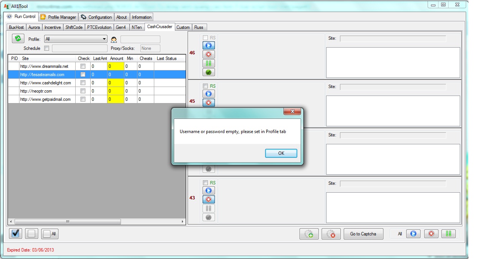Select the Run Control tab
The width and height of the screenshot is (492, 259).
click(x=21, y=16)
